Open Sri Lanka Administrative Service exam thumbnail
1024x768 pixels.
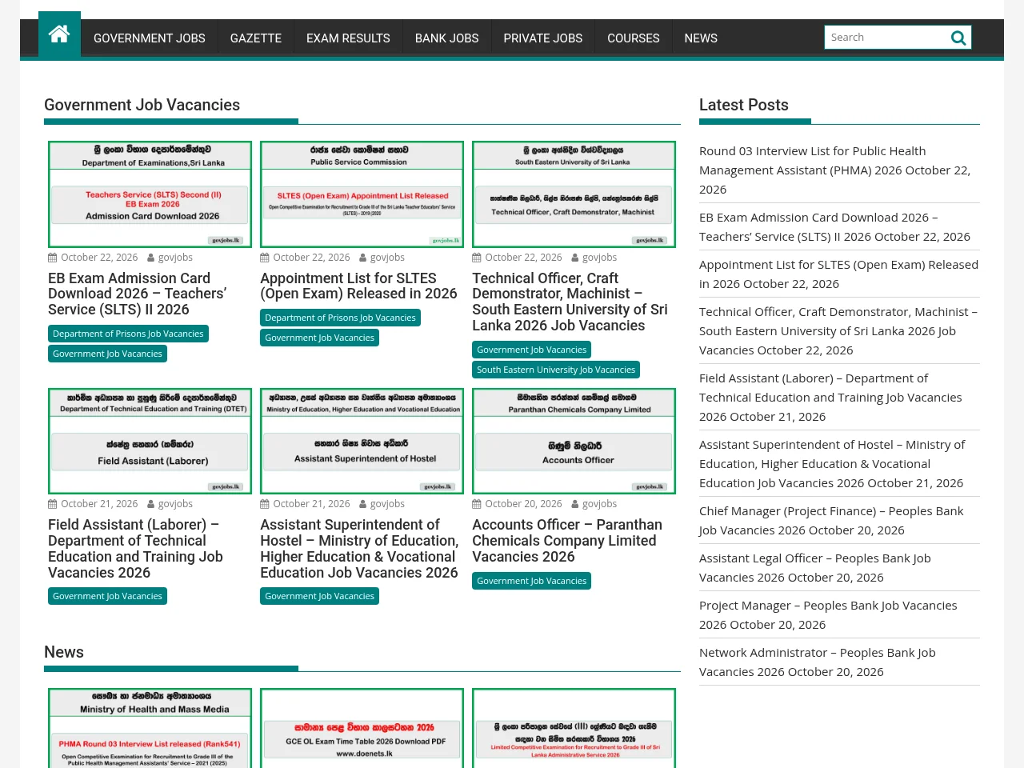(x=574, y=728)
